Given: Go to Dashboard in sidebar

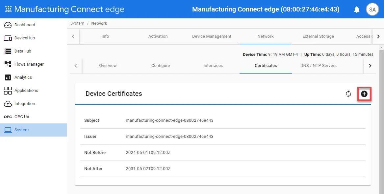Looking at the screenshot, I should [x=33, y=25].
